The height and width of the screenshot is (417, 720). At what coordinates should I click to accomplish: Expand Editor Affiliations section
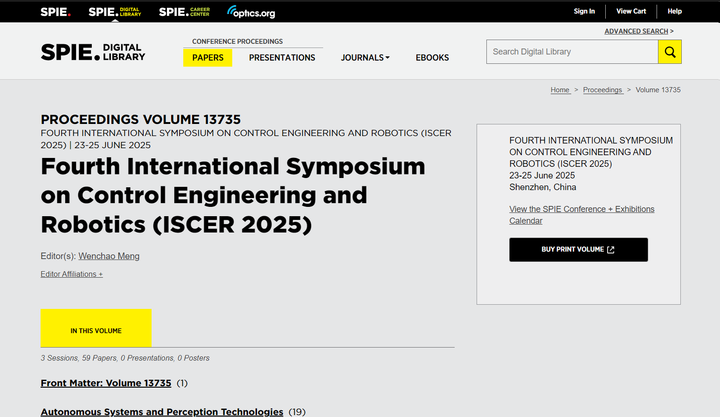coord(71,274)
